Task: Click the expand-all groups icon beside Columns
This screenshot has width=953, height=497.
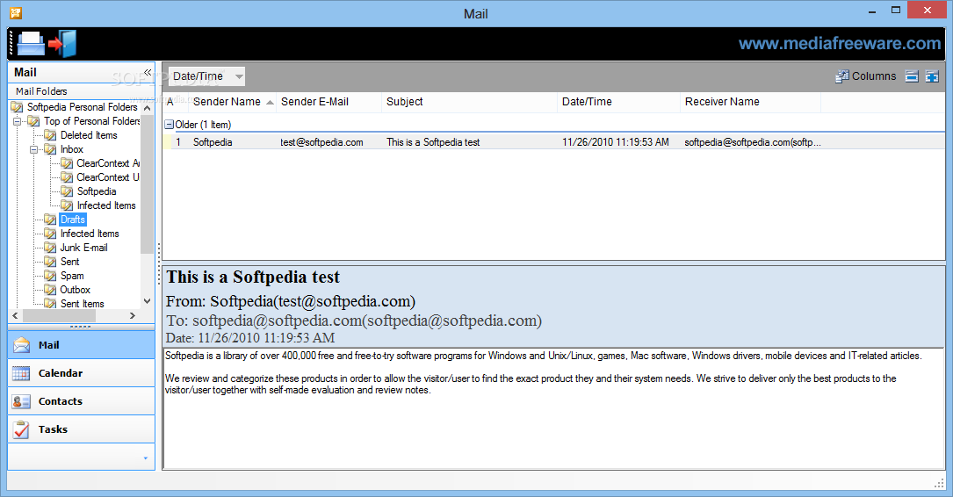Action: pyautogui.click(x=932, y=76)
